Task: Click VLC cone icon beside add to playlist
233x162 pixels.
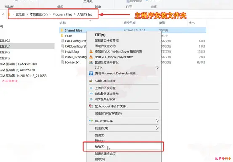Action: 91,51
